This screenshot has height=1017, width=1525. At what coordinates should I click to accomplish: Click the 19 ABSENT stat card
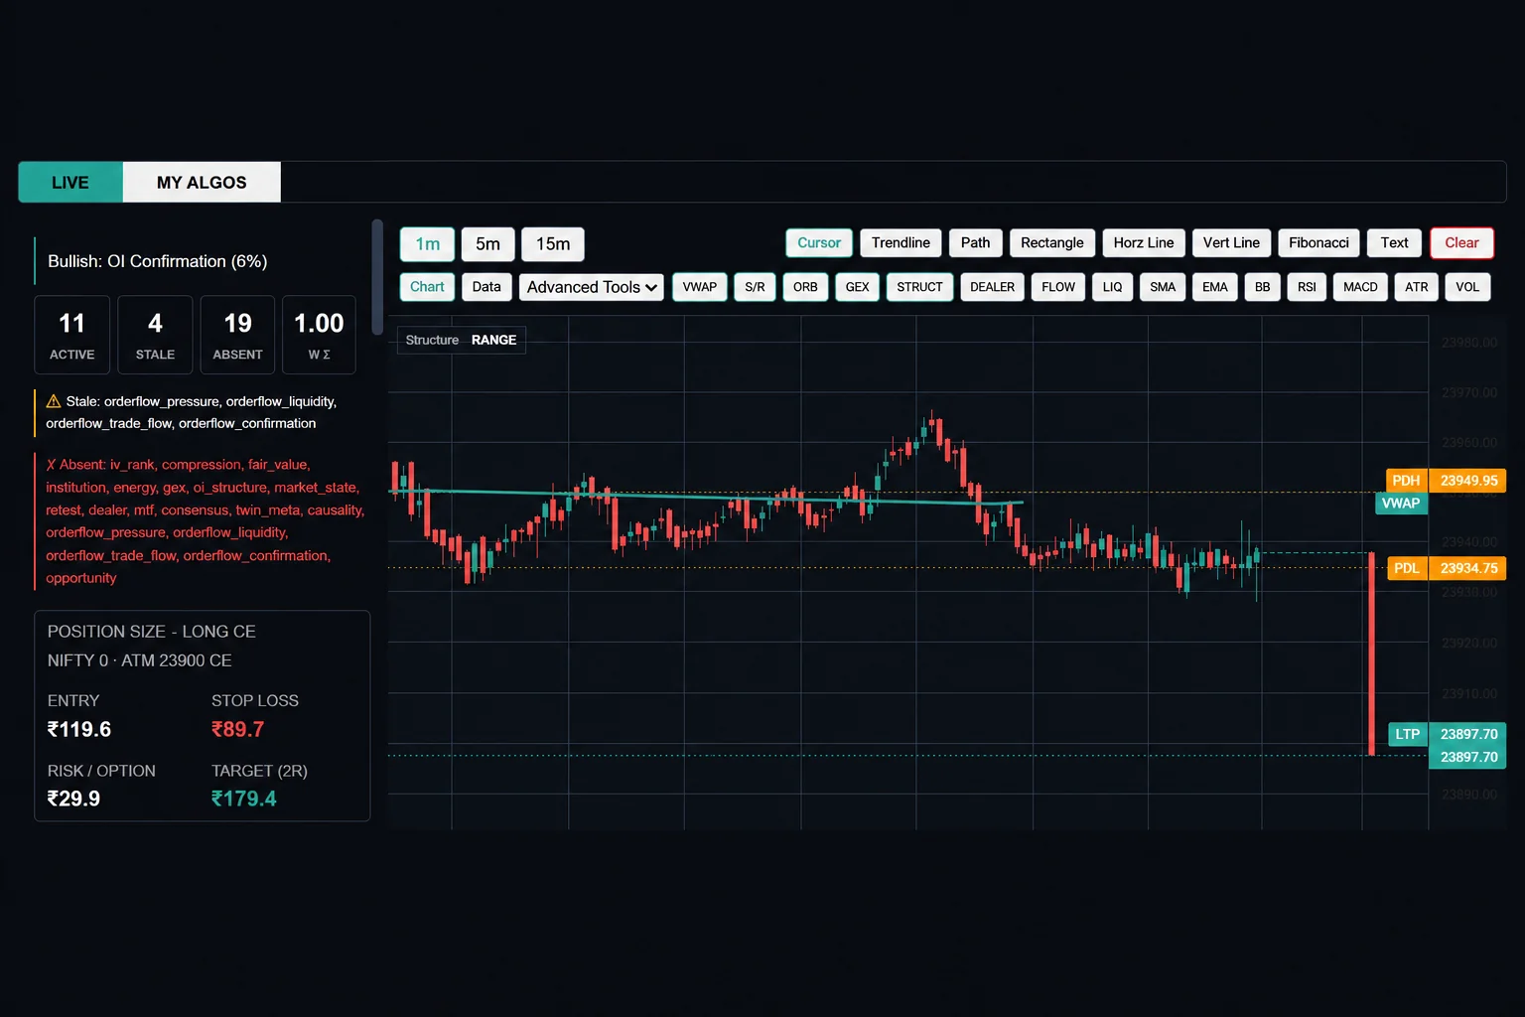(x=237, y=335)
